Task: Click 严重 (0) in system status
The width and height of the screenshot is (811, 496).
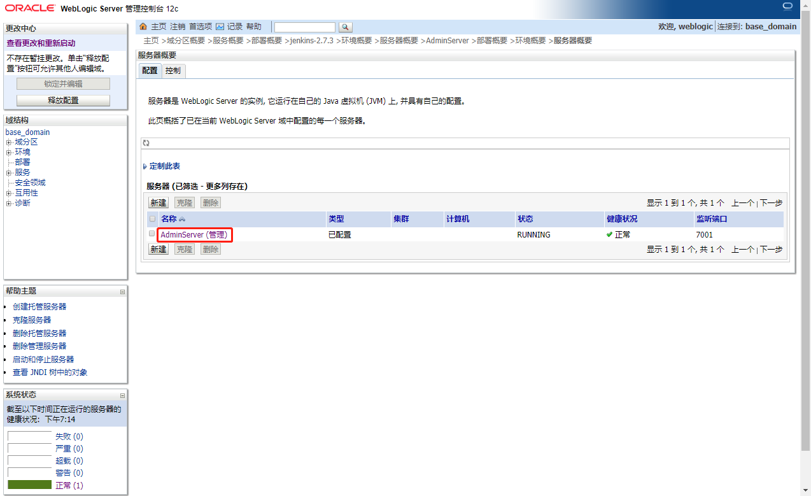Action: pyautogui.click(x=69, y=449)
